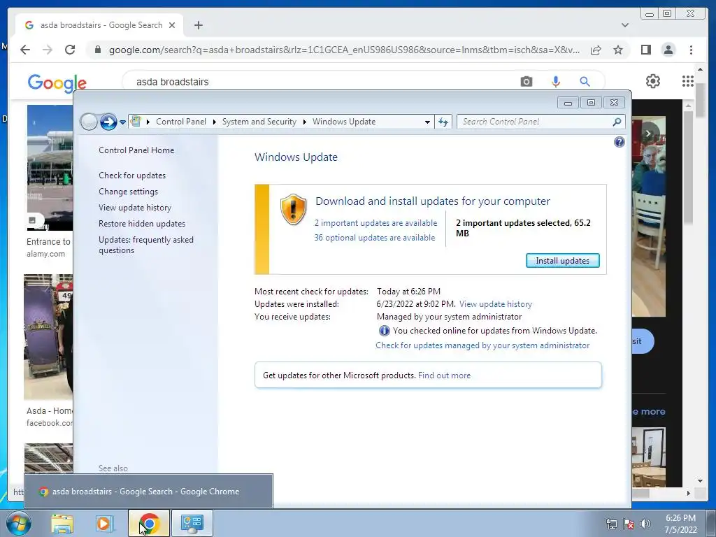Screen dimensions: 716x537
Task: Click View update history next to install date
Action: click(496, 304)
